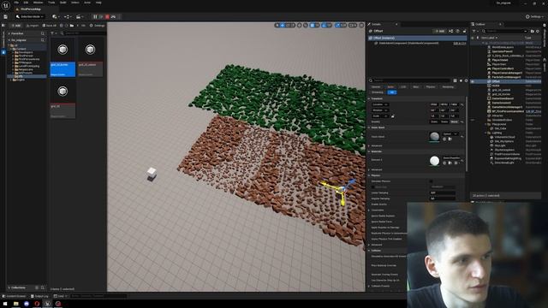Click the Windows Start button
The width and height of the screenshot is (548, 308).
(5, 304)
